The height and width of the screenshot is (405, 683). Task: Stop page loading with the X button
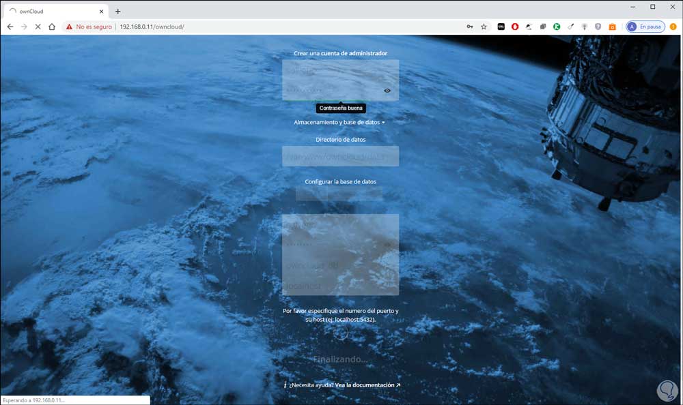click(x=38, y=27)
